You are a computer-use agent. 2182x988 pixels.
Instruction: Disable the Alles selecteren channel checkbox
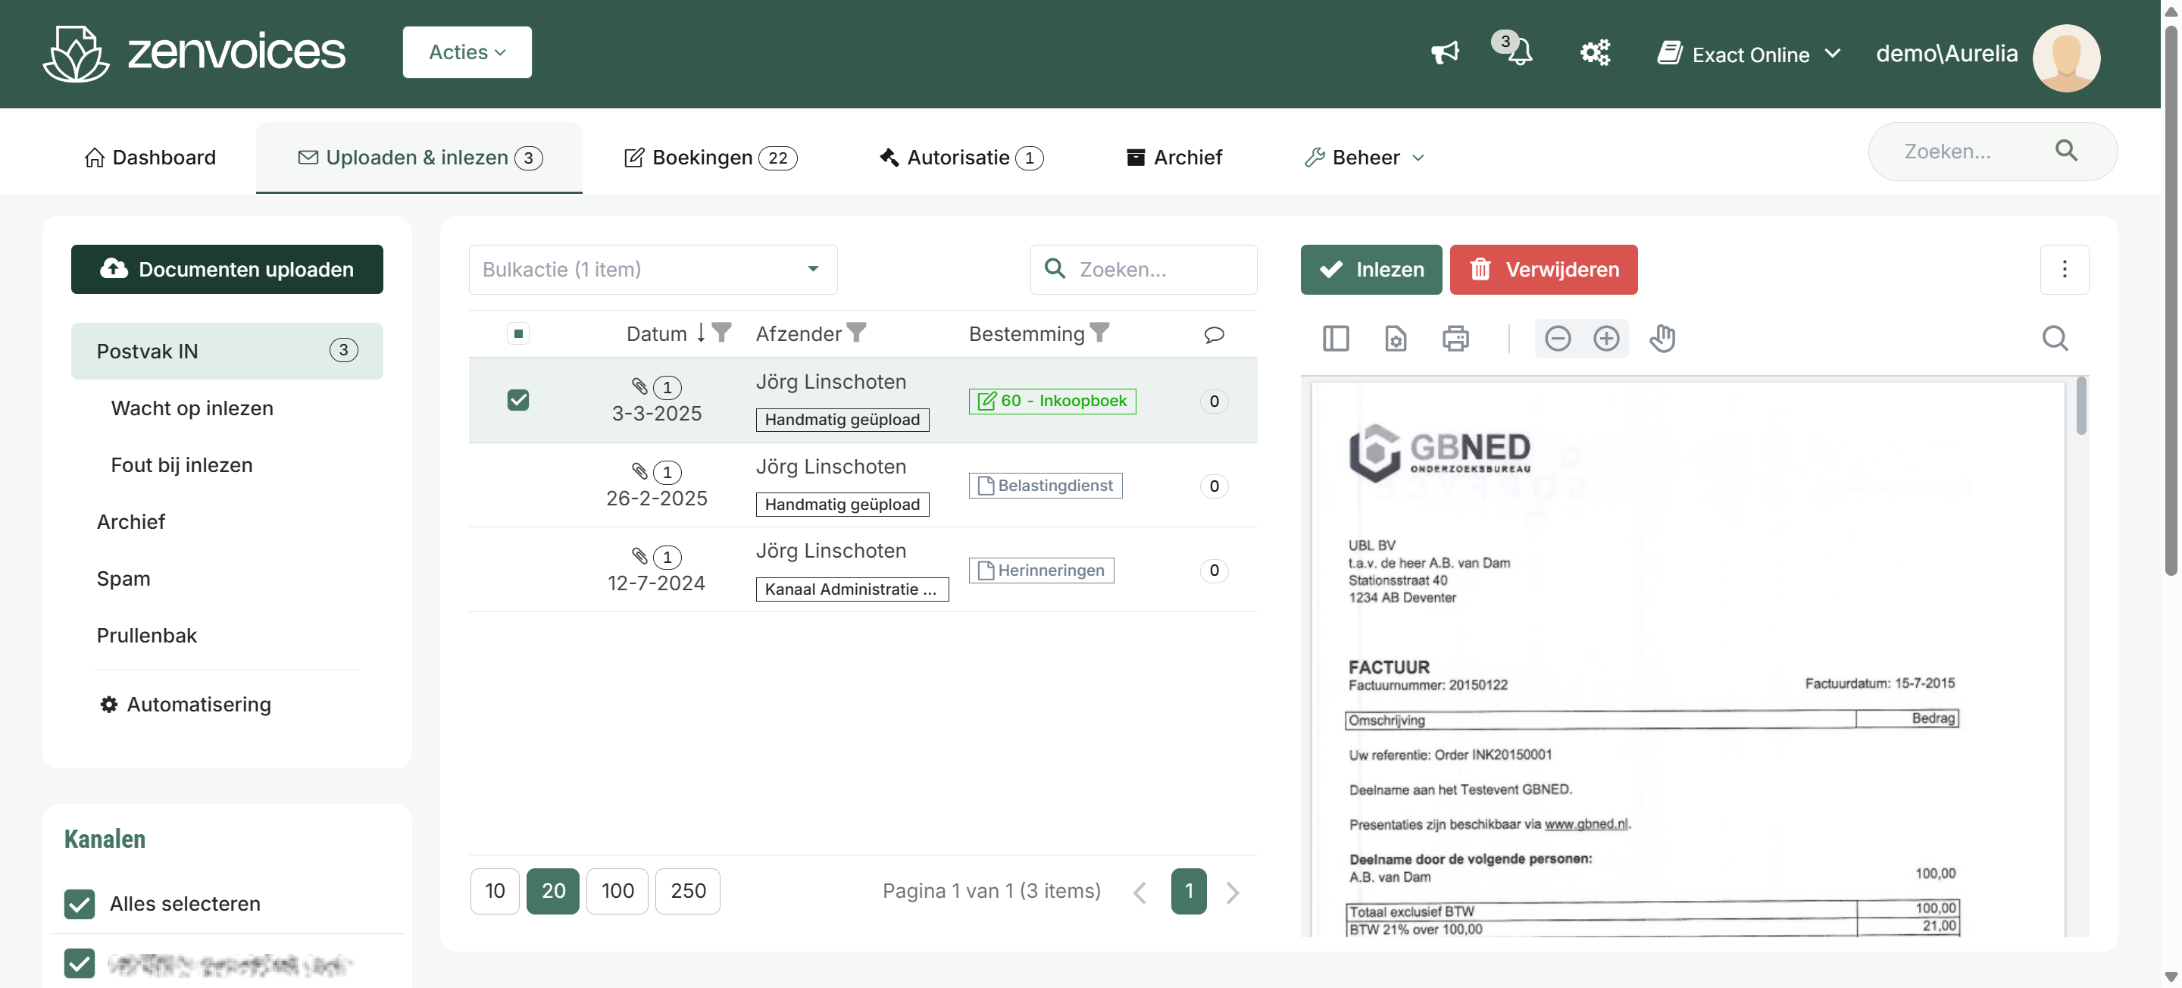coord(79,903)
